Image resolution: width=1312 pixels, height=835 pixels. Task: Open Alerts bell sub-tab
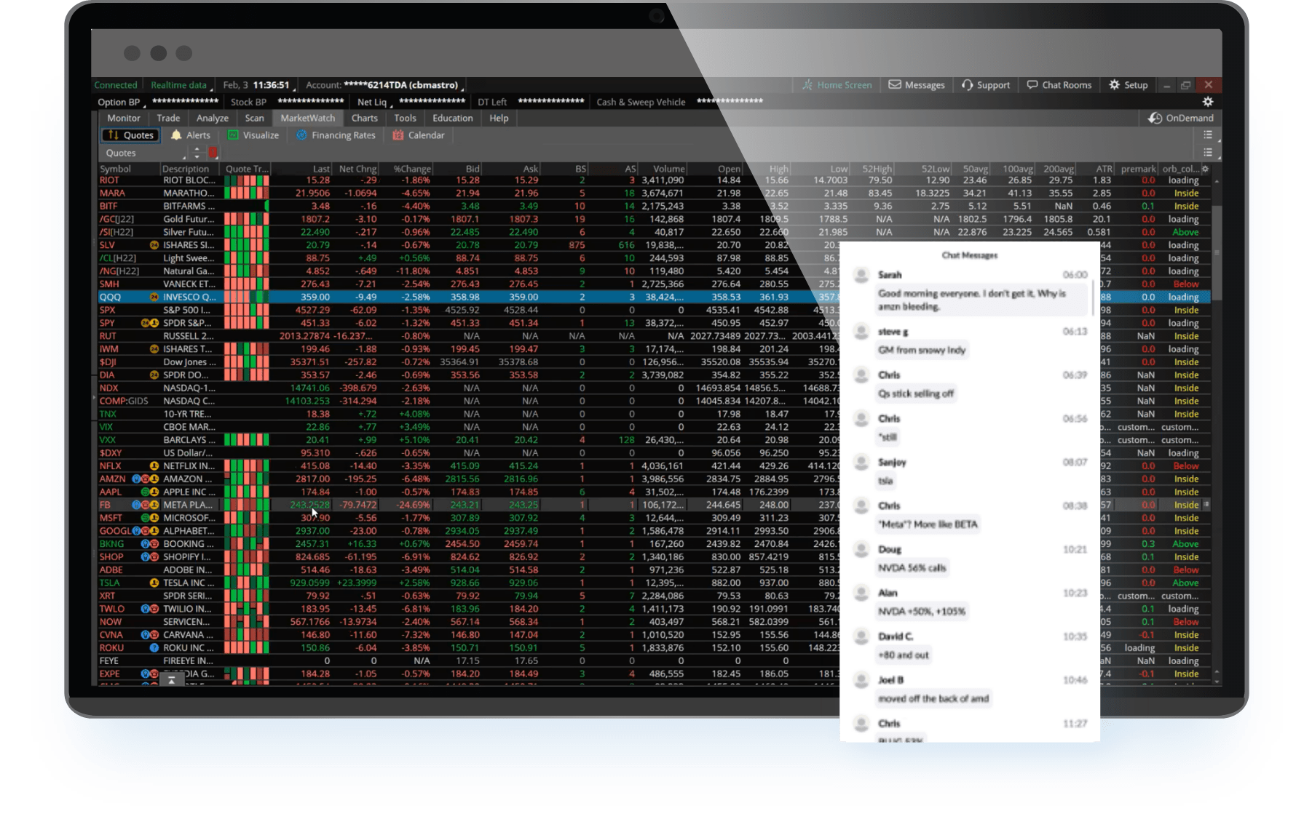tap(190, 135)
